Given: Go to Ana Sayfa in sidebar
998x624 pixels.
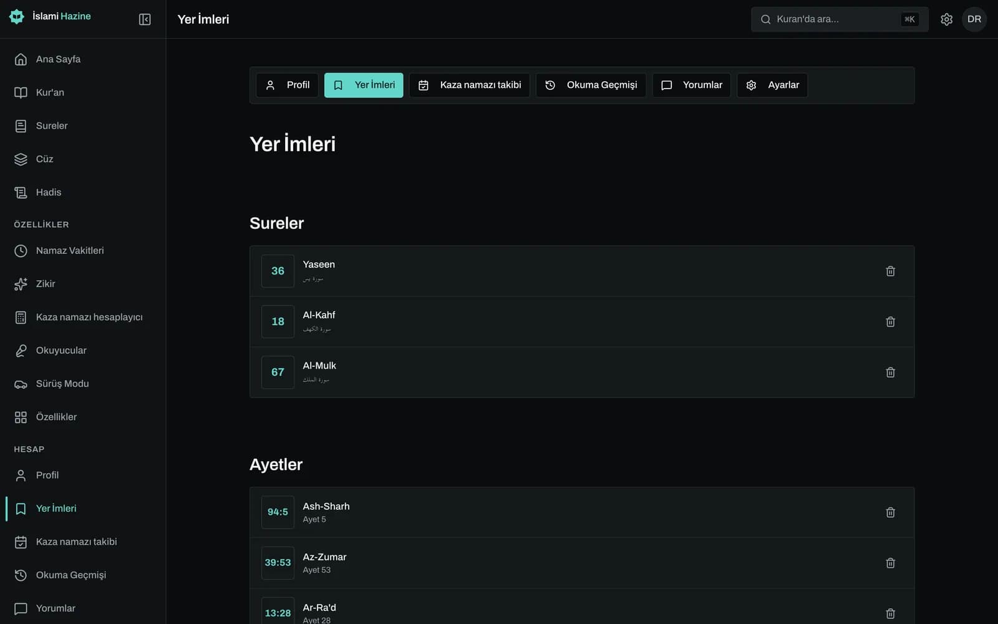Looking at the screenshot, I should [x=83, y=59].
